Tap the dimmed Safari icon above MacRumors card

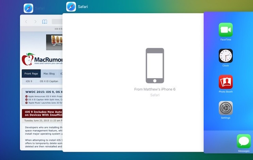(x=28, y=8)
